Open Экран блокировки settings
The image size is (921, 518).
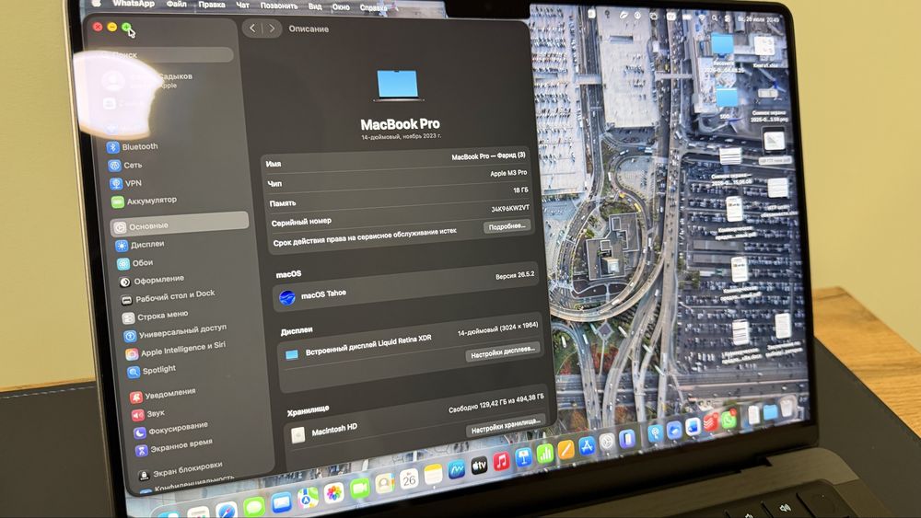pos(181,469)
